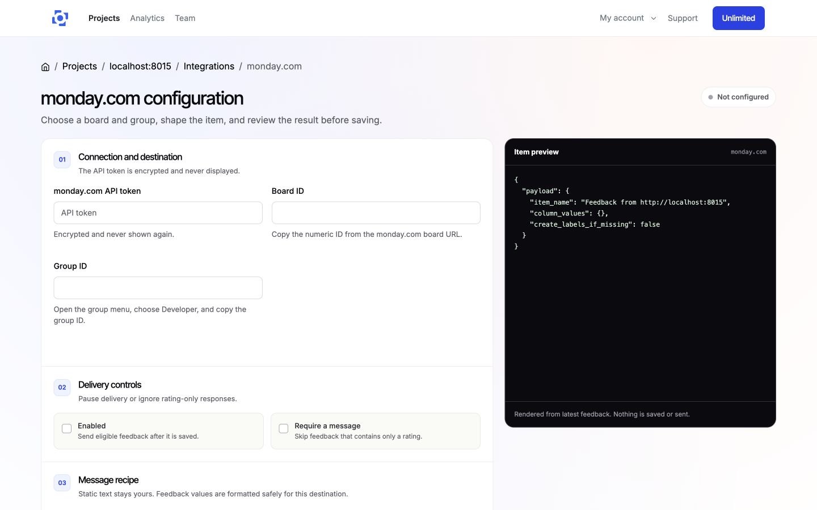Click the app logo icon
The height and width of the screenshot is (510, 817).
[60, 18]
